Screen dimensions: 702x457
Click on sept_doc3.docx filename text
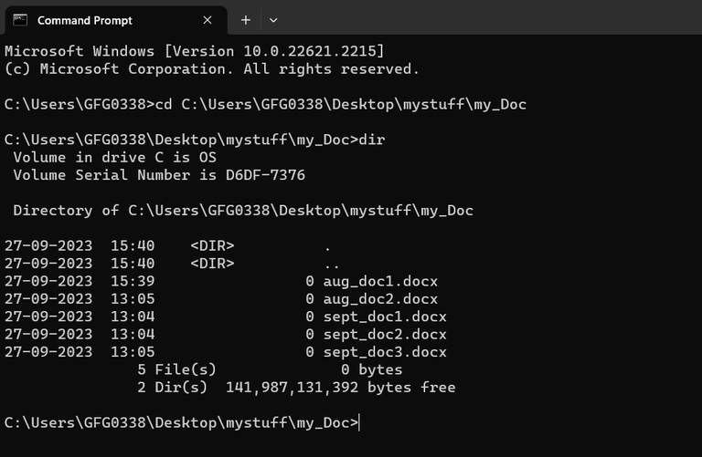point(385,351)
